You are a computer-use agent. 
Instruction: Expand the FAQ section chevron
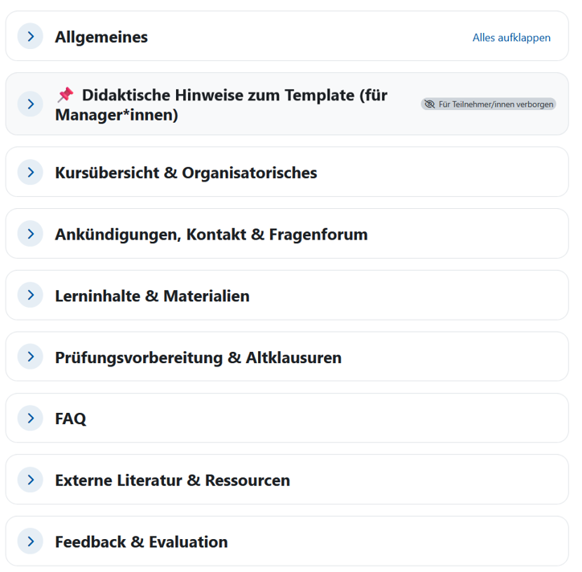[30, 419]
